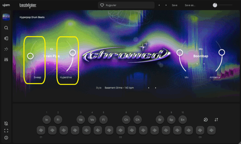The height and width of the screenshot is (144, 241).
Task: Select the Br pattern pad numbered 8
Action: pos(160,120)
